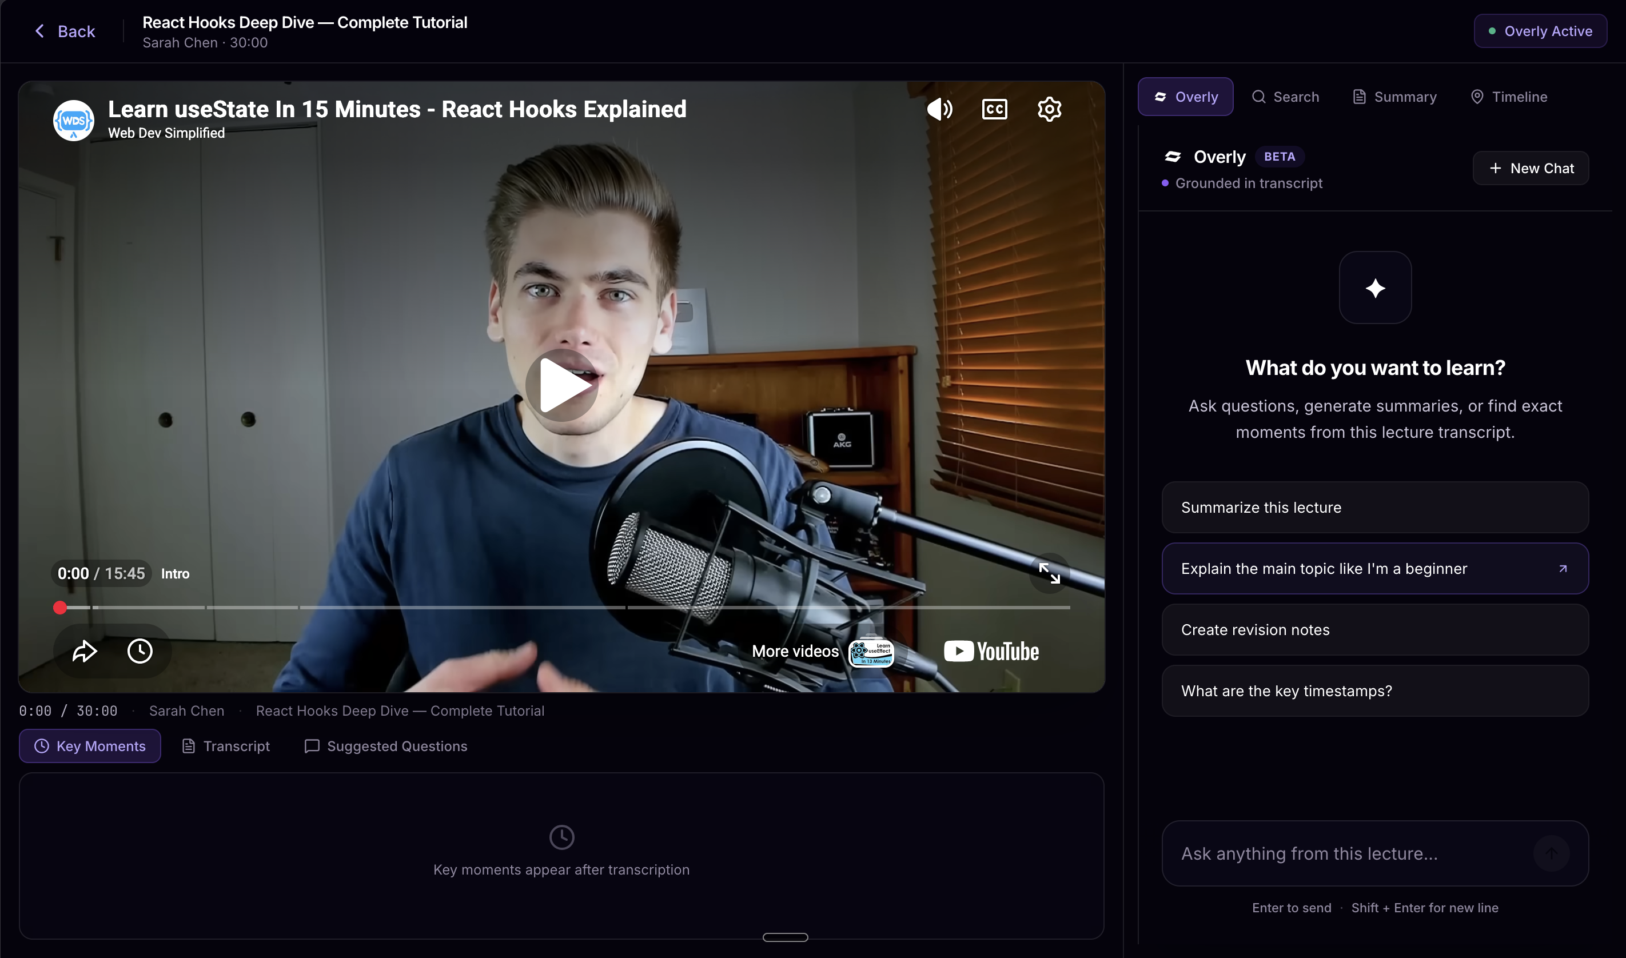Select the Transcript tab

(x=225, y=747)
